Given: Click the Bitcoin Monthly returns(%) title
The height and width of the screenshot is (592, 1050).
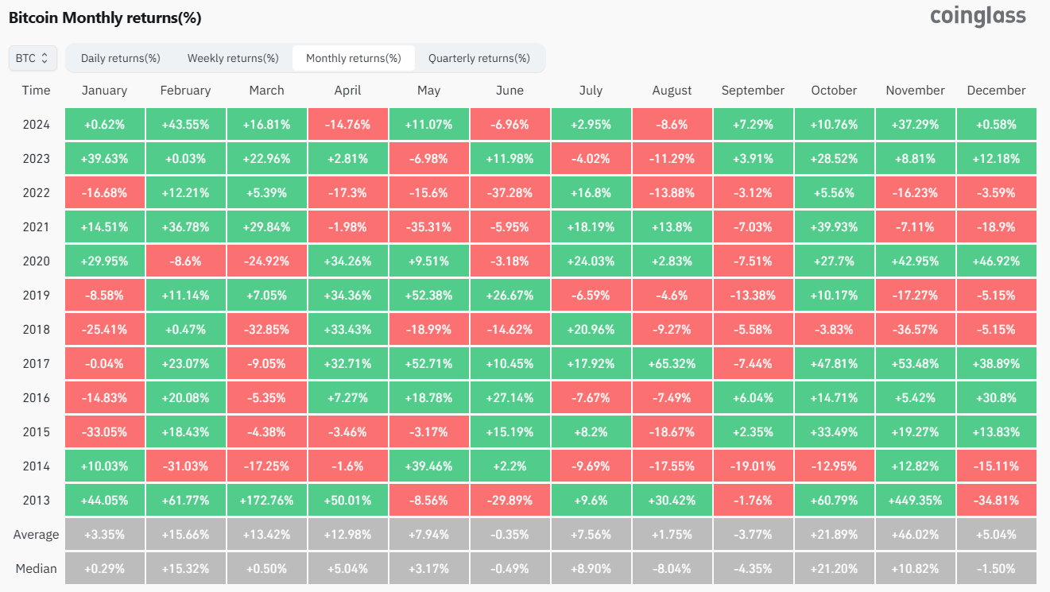Looking at the screenshot, I should point(105,17).
